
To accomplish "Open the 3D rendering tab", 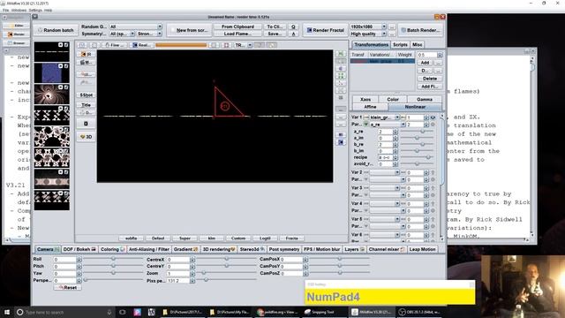I will pos(219,249).
